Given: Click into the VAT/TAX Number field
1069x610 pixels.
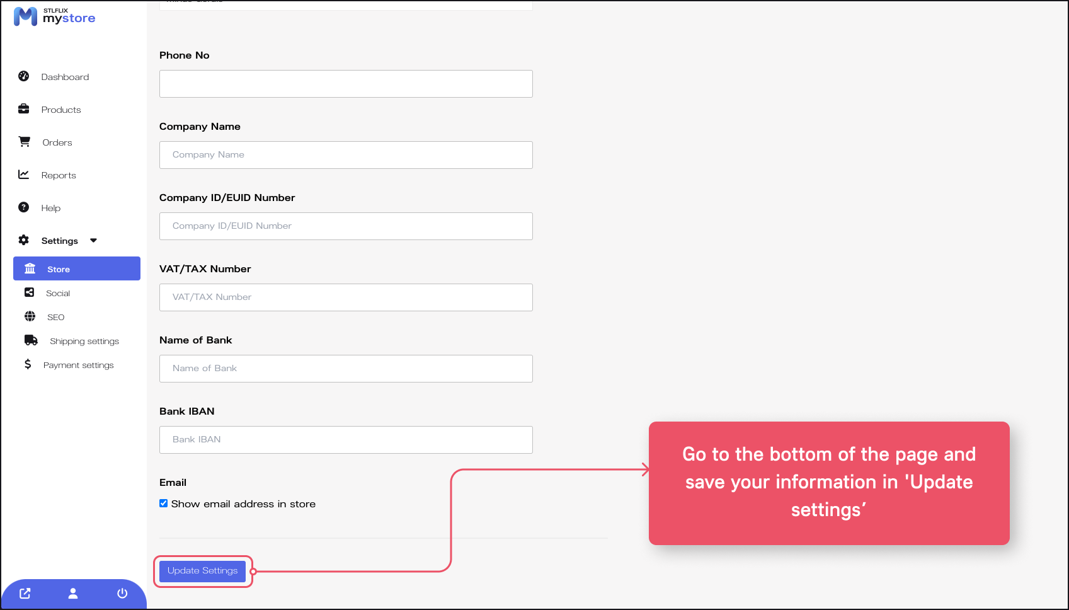Looking at the screenshot, I should [346, 297].
